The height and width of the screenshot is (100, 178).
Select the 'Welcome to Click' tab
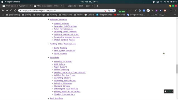pos(79,6)
